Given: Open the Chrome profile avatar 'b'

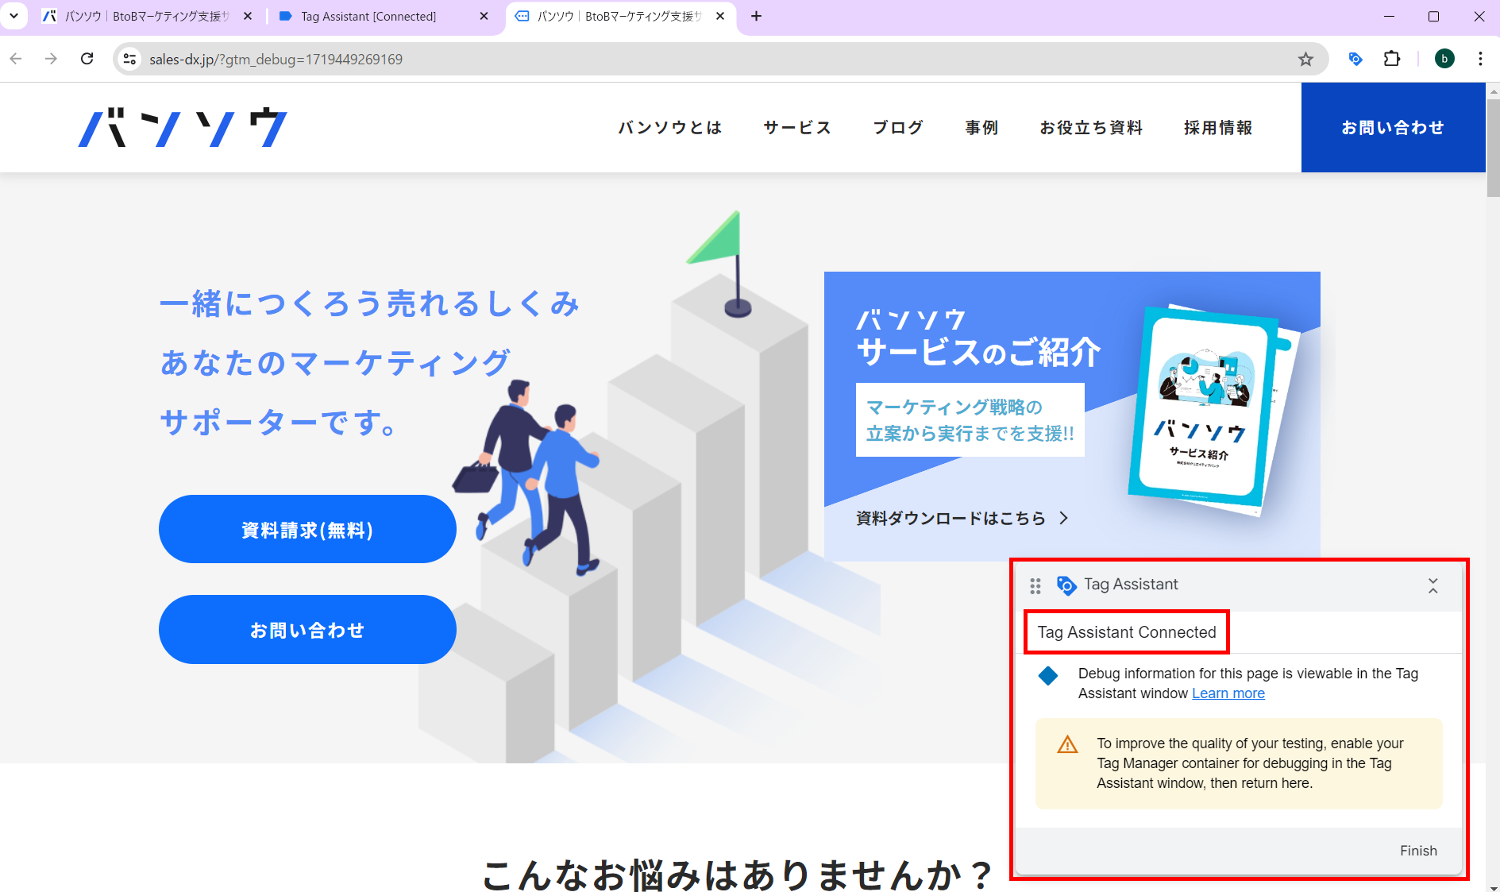Looking at the screenshot, I should click(x=1444, y=59).
